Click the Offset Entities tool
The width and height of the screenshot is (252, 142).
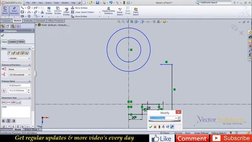coord(66,11)
